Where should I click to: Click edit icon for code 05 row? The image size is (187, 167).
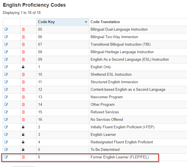click(6, 29)
